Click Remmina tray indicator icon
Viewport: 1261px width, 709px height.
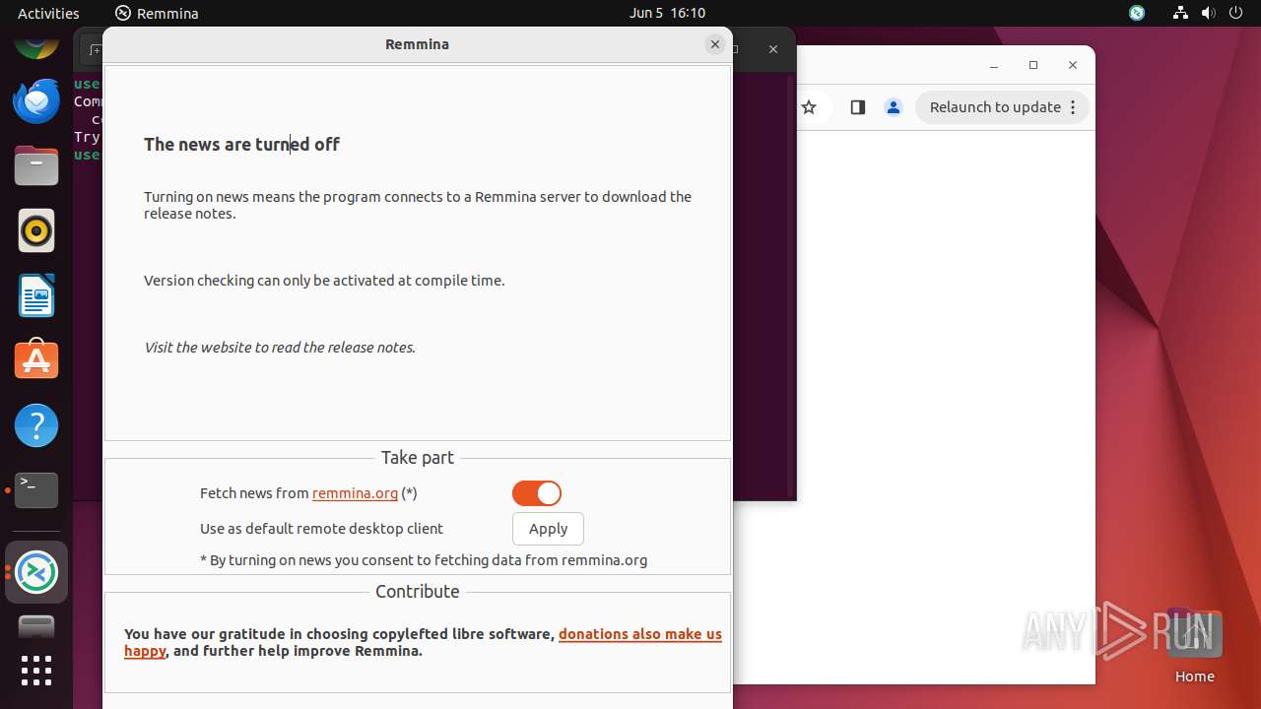(1137, 13)
